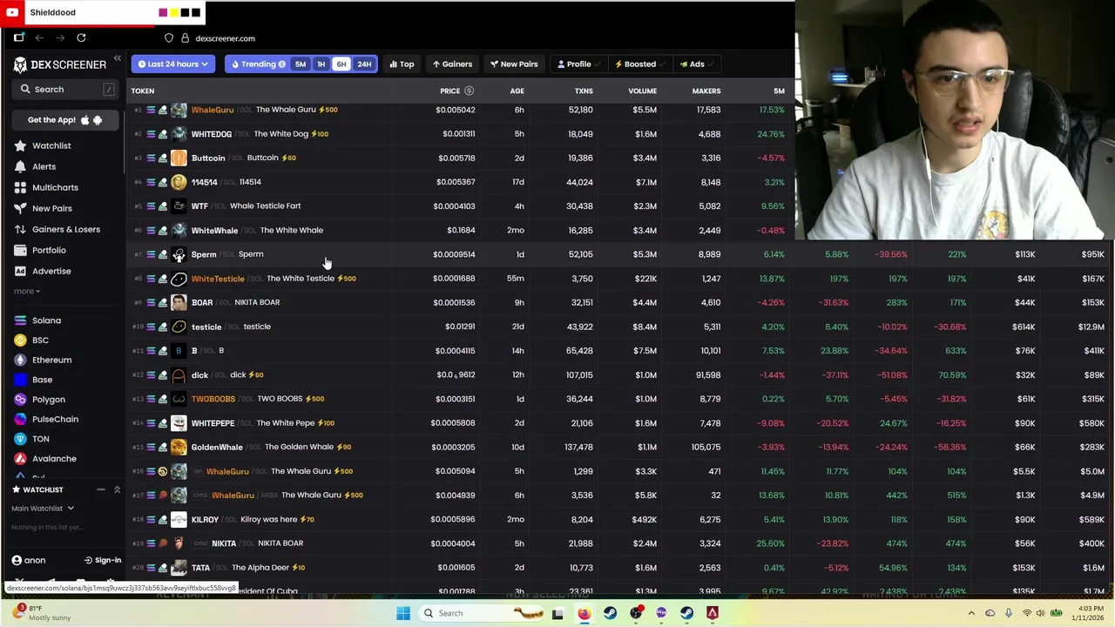This screenshot has width=1115, height=627.
Task: Click the Buttcoin token logo
Action: point(179,158)
